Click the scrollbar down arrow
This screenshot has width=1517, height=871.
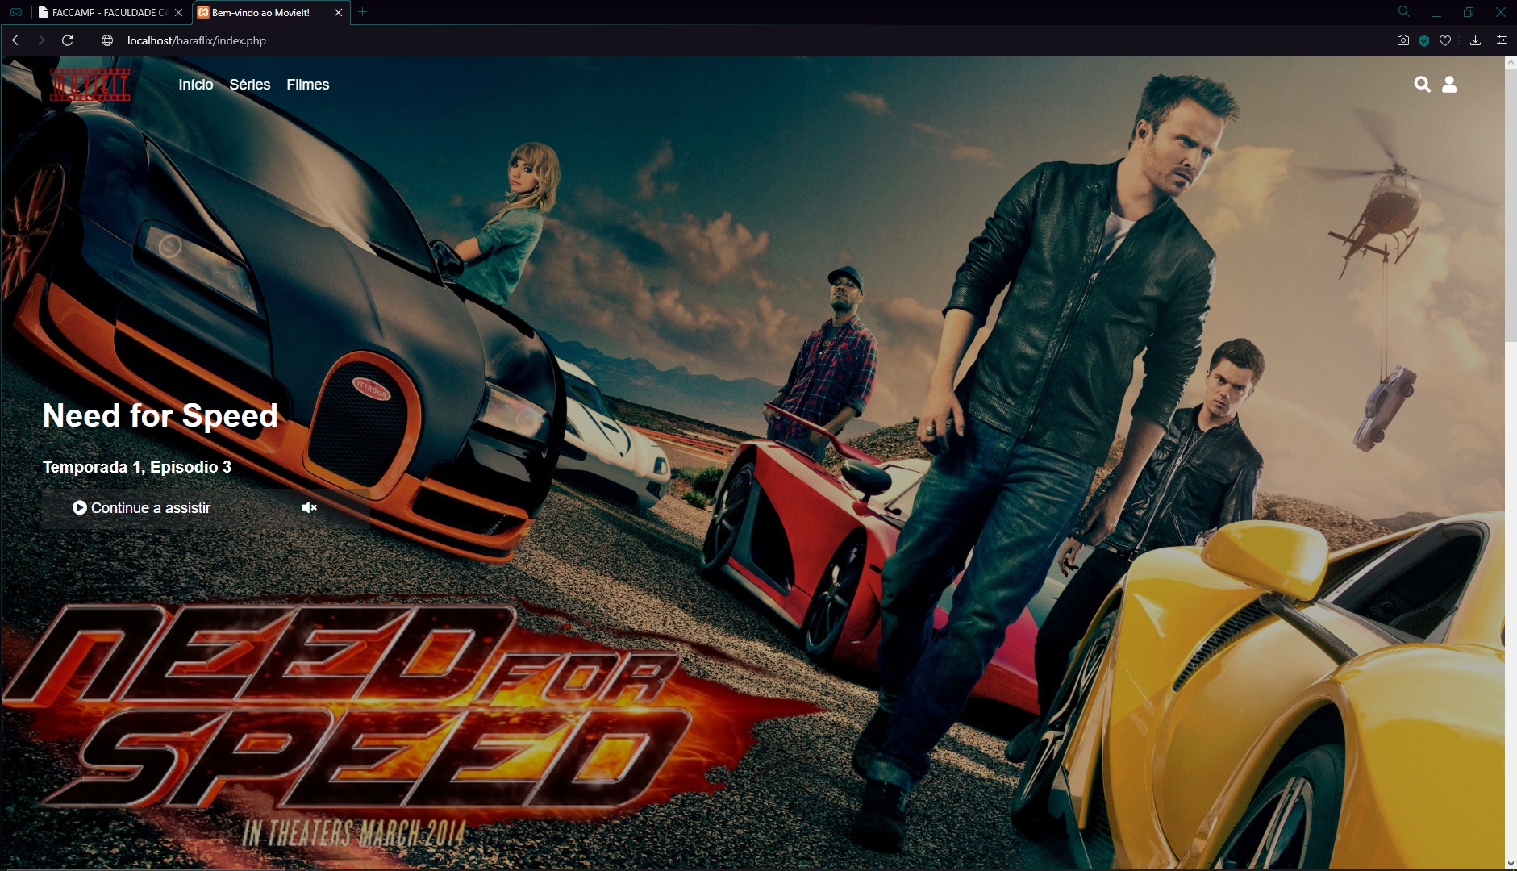coord(1511,863)
